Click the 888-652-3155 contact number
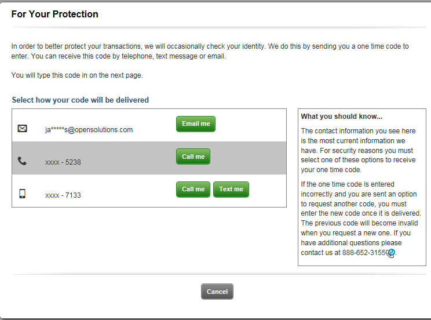431x320 pixels. point(364,253)
